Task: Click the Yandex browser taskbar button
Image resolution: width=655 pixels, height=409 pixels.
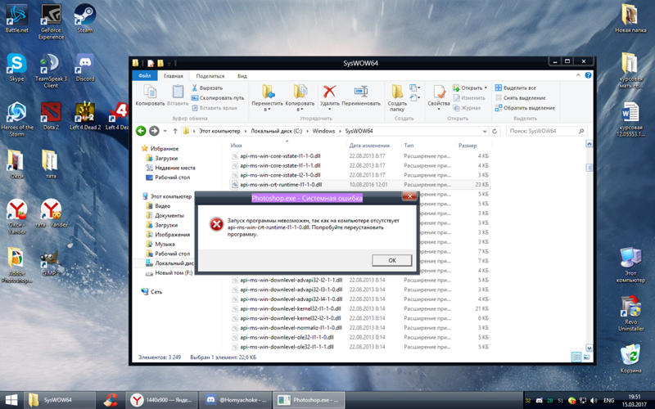Action: [x=161, y=400]
